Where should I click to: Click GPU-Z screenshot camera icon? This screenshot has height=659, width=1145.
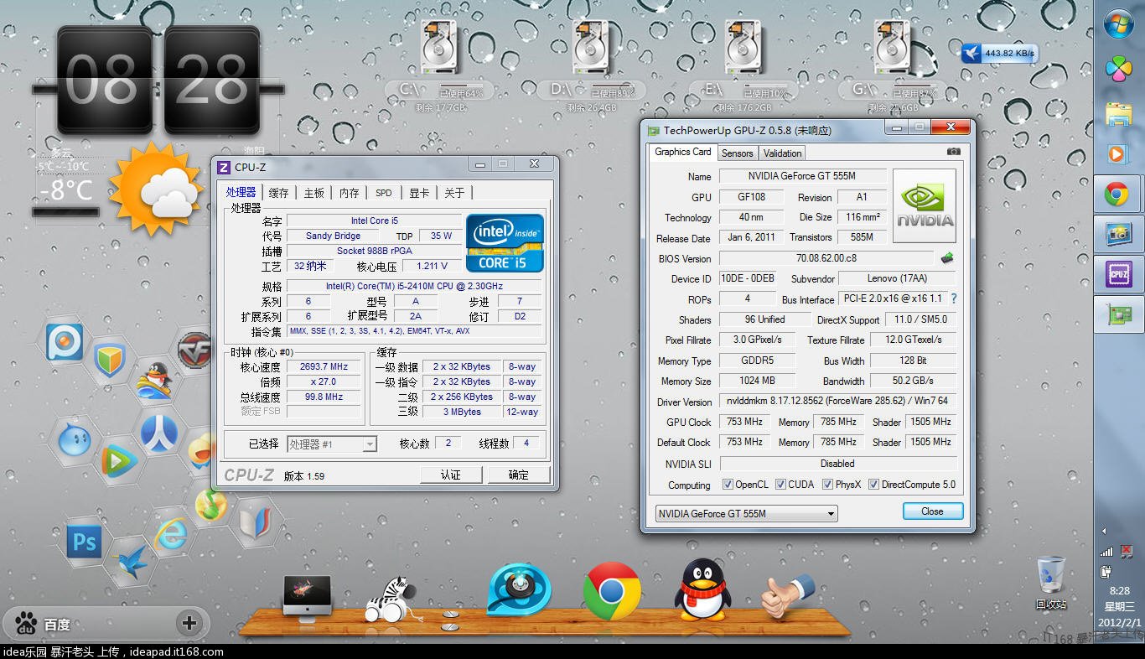click(x=953, y=152)
